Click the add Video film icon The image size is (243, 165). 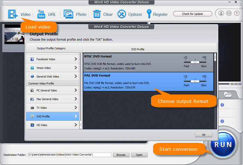coord(13,14)
